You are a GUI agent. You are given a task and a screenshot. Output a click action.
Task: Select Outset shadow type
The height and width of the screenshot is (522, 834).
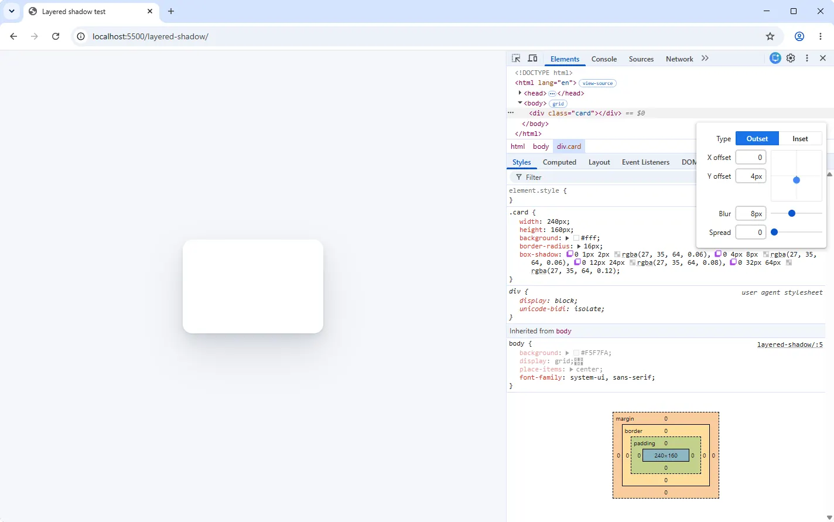click(757, 138)
